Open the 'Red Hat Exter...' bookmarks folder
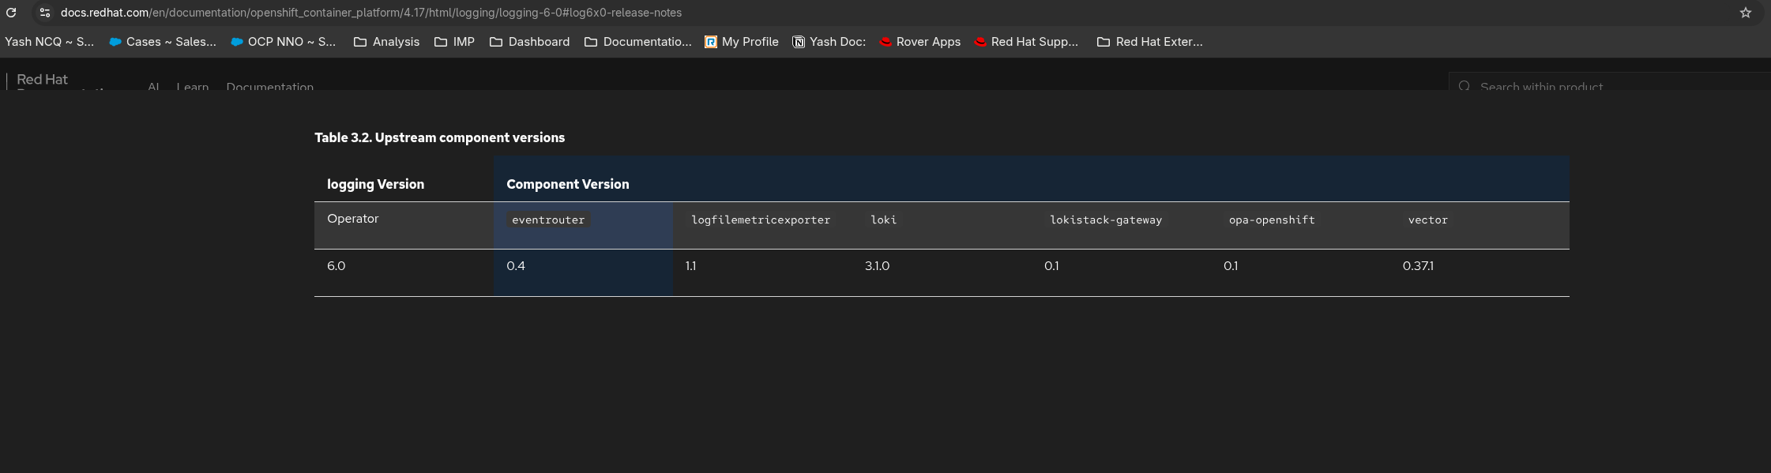The width and height of the screenshot is (1771, 473). pyautogui.click(x=1150, y=42)
